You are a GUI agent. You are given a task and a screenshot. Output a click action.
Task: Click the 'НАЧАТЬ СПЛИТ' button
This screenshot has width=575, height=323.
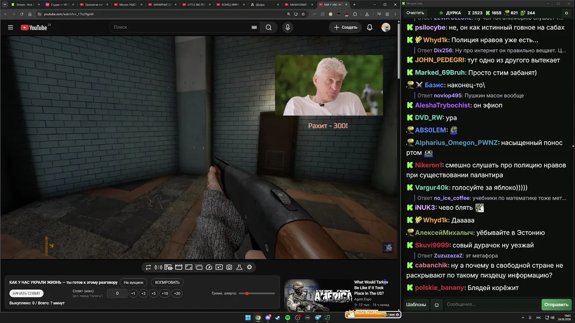pyautogui.click(x=27, y=293)
